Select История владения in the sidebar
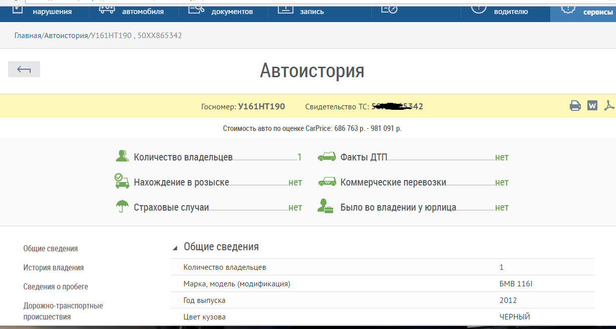 [x=53, y=268]
